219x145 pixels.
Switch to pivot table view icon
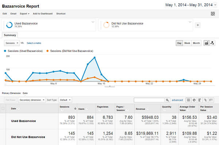(x=211, y=100)
